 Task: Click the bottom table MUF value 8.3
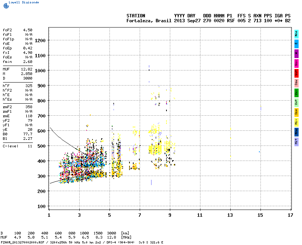click(99, 237)
